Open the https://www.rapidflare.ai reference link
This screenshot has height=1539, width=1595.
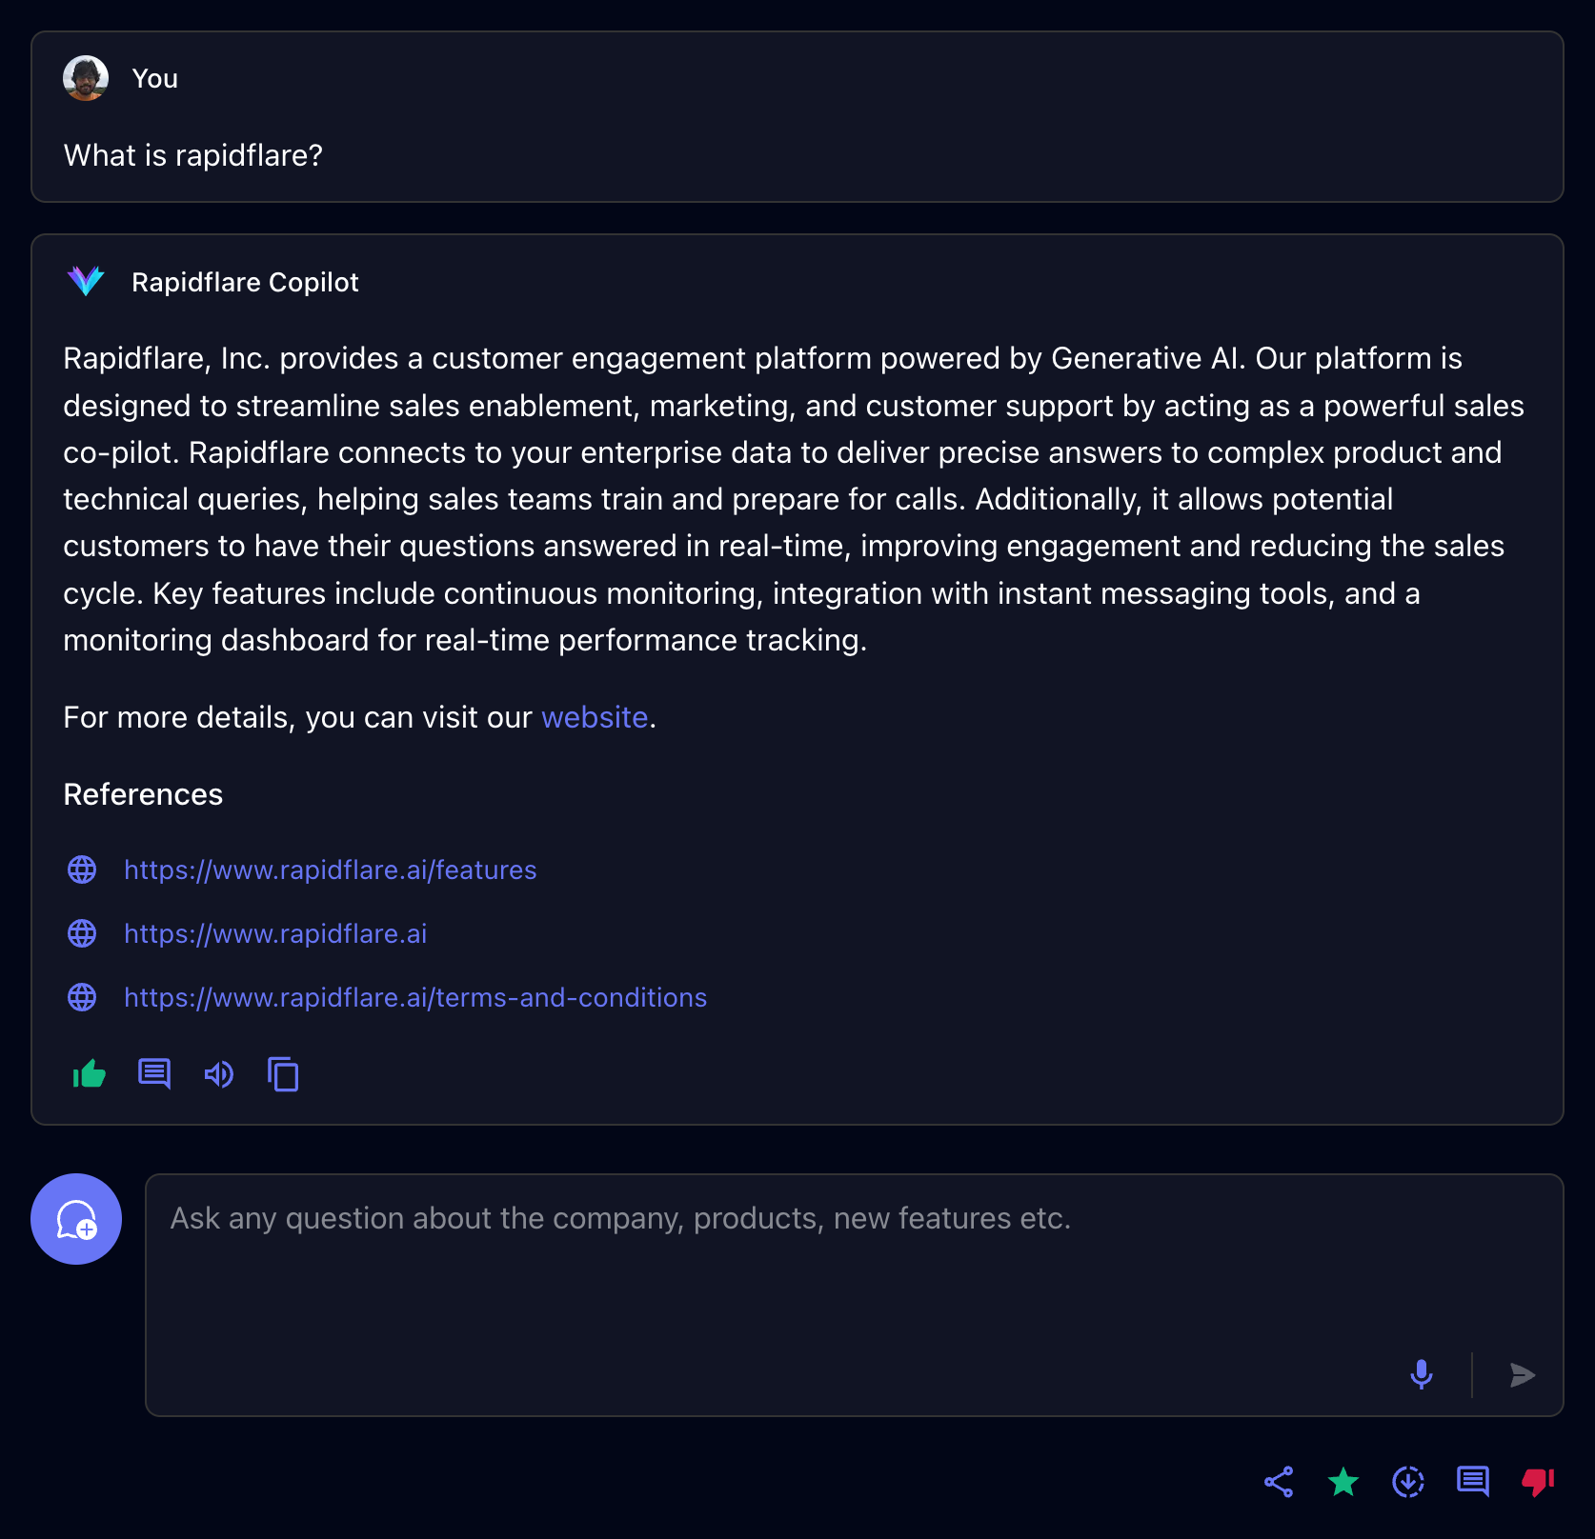pyautogui.click(x=275, y=933)
